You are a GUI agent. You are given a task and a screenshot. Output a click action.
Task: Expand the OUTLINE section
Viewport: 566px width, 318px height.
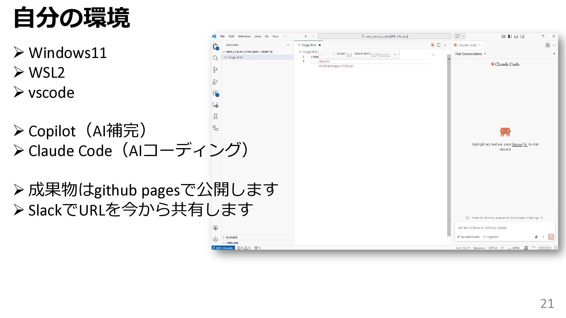(232, 237)
